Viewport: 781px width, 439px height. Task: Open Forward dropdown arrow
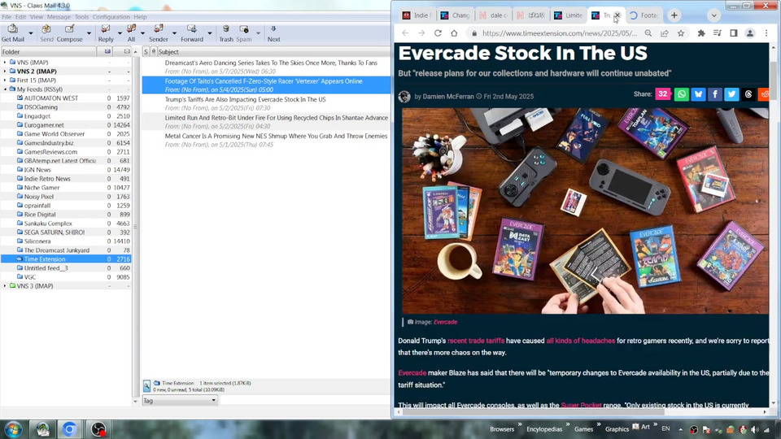[x=210, y=33]
